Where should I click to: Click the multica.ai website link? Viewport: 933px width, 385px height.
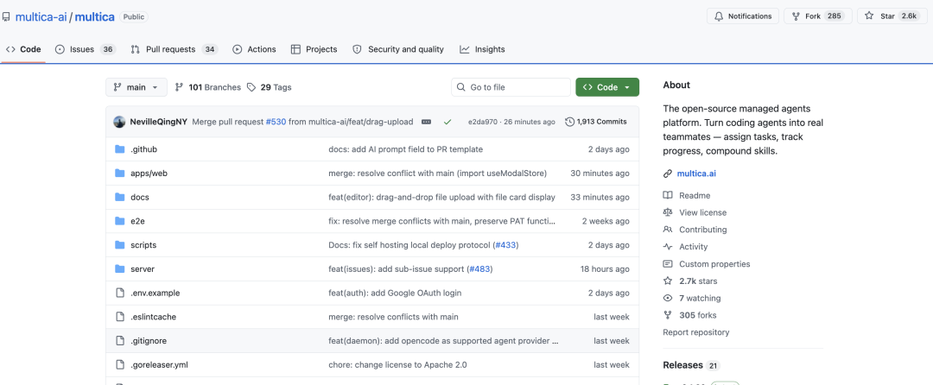[695, 174]
